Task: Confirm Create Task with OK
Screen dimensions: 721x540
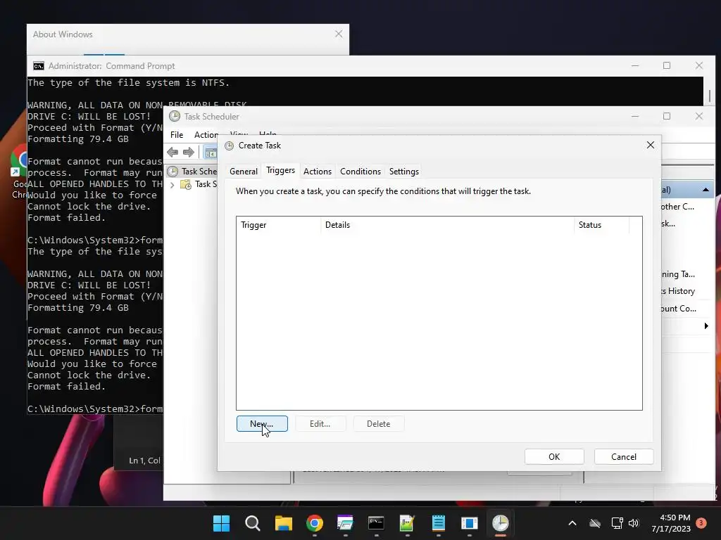Action: click(x=554, y=456)
